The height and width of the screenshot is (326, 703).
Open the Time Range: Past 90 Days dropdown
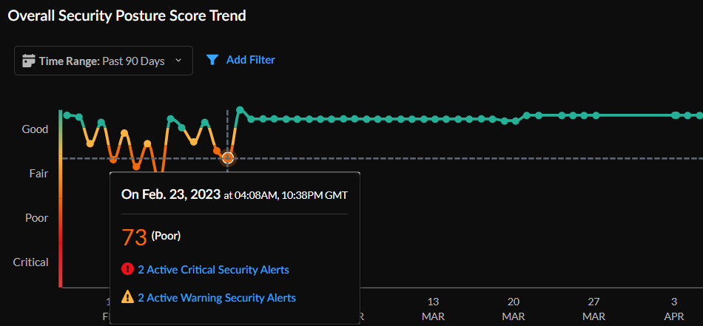[103, 61]
